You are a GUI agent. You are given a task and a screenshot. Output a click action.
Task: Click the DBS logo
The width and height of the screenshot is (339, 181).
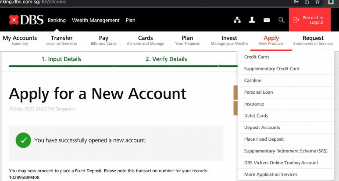click(x=25, y=20)
